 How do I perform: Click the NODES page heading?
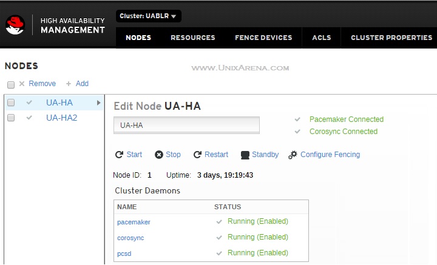(x=21, y=66)
